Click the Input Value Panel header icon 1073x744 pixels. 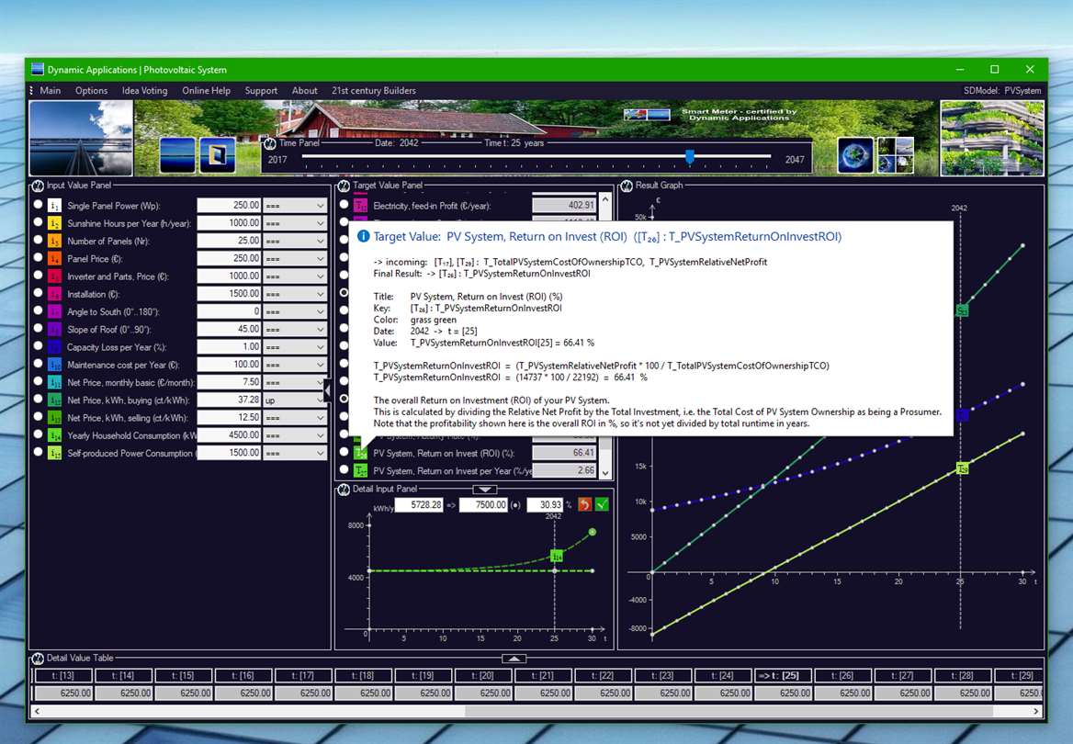(x=38, y=186)
